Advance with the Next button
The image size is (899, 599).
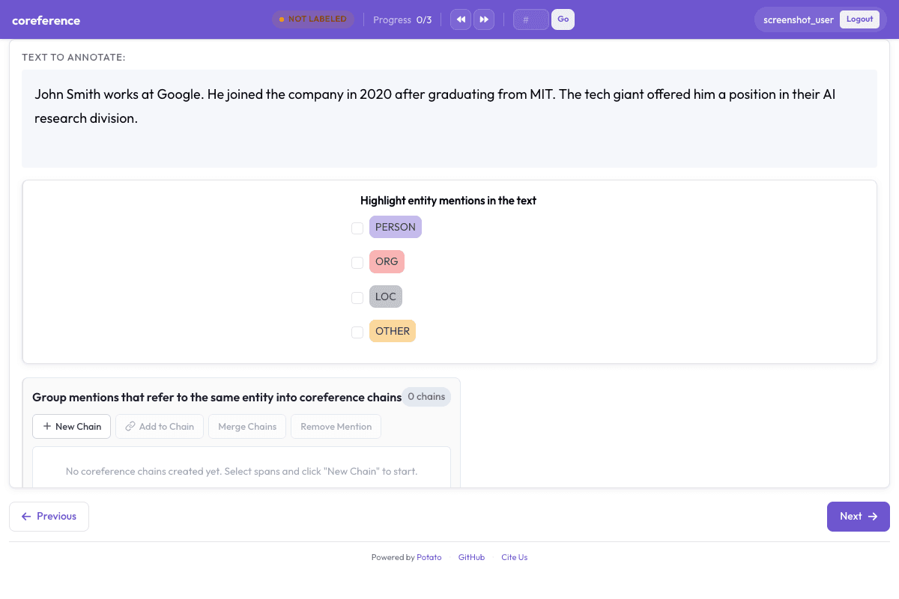[859, 517]
